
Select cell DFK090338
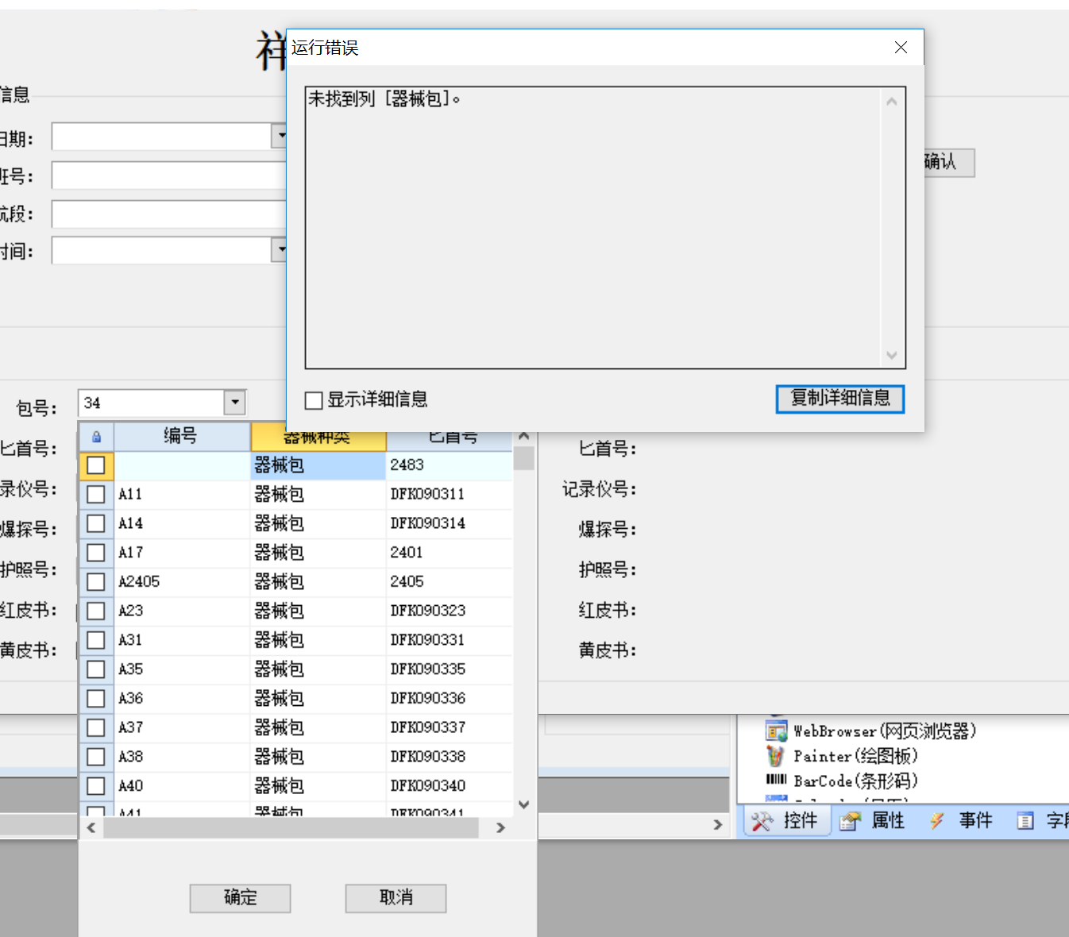point(450,757)
